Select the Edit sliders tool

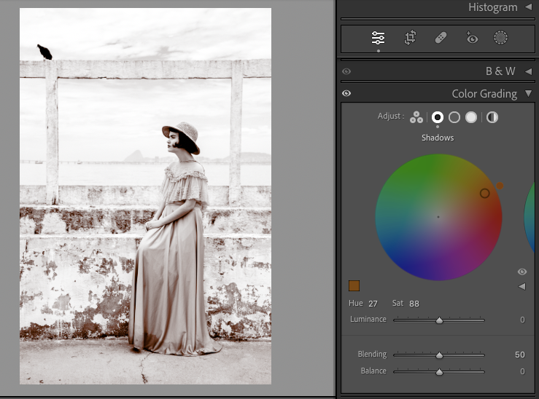(x=378, y=38)
